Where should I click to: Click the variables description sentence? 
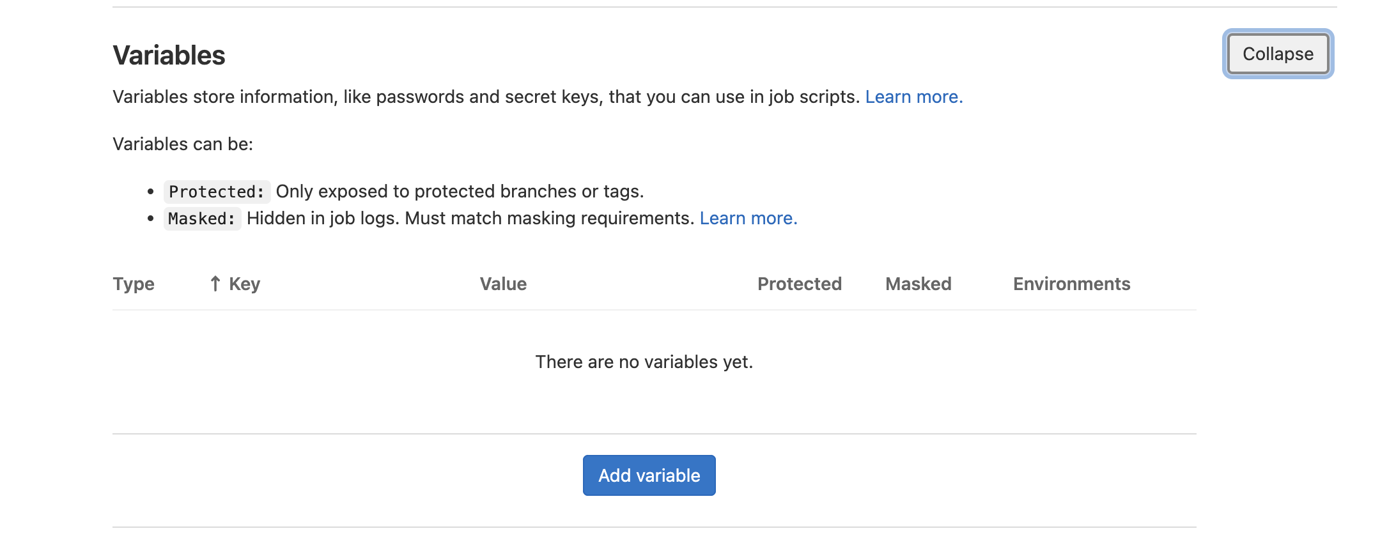coord(486,97)
